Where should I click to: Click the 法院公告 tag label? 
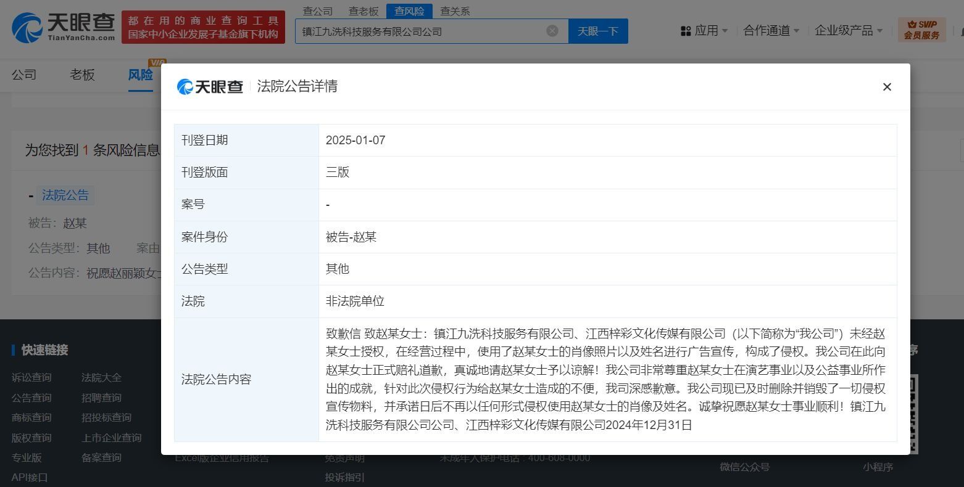point(65,195)
